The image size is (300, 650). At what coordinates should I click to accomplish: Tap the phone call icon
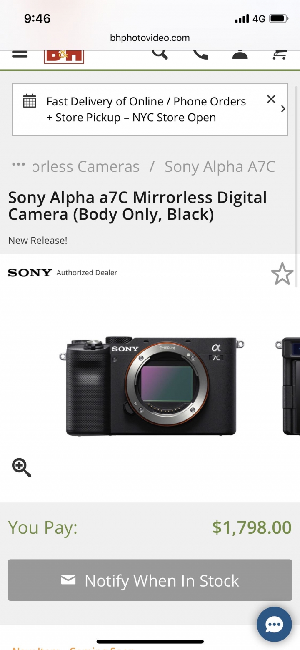(x=200, y=55)
